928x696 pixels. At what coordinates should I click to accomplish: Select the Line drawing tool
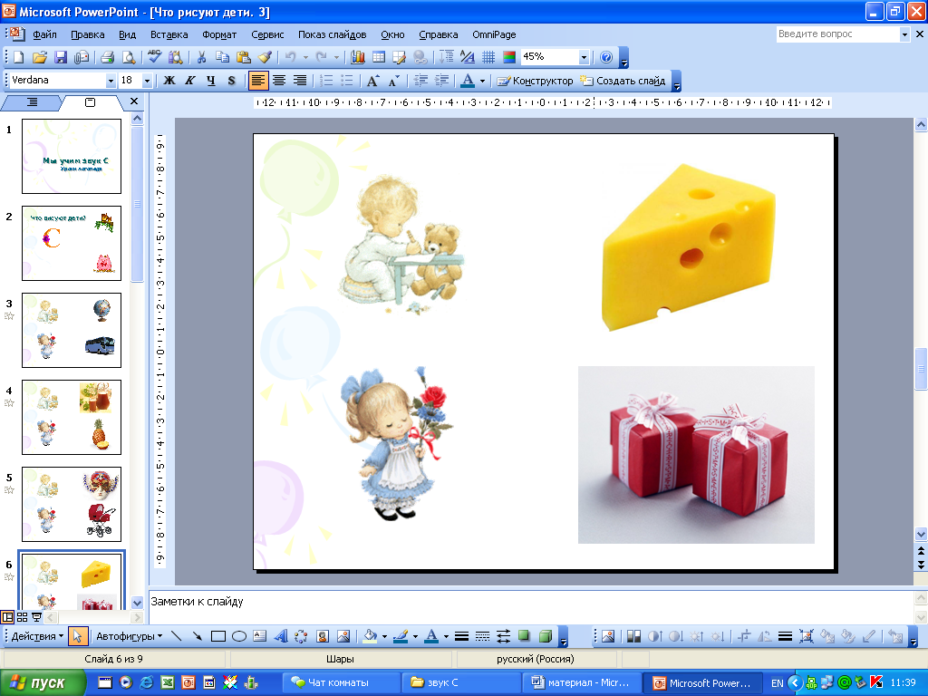point(176,636)
